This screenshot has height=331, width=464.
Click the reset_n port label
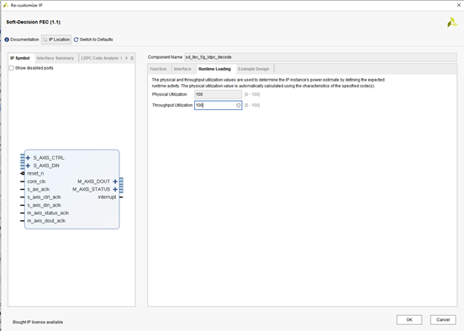35,173
